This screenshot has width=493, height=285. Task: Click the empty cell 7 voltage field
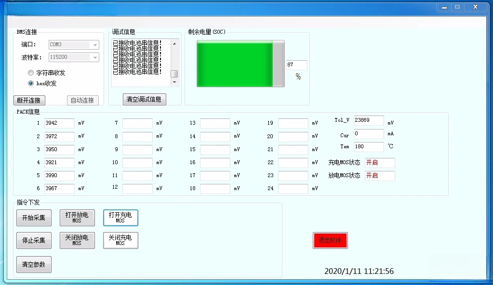click(137, 123)
